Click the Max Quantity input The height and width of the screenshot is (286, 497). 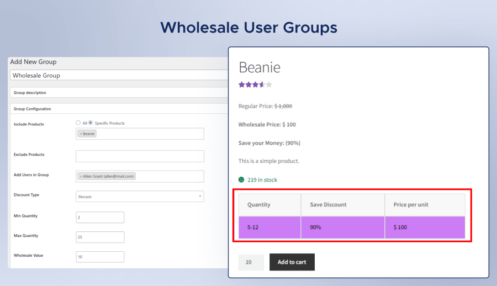(100, 237)
